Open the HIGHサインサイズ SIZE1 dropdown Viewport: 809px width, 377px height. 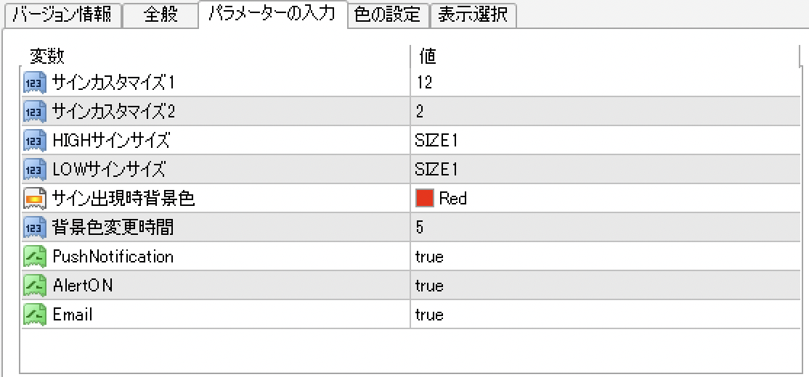[x=436, y=141]
